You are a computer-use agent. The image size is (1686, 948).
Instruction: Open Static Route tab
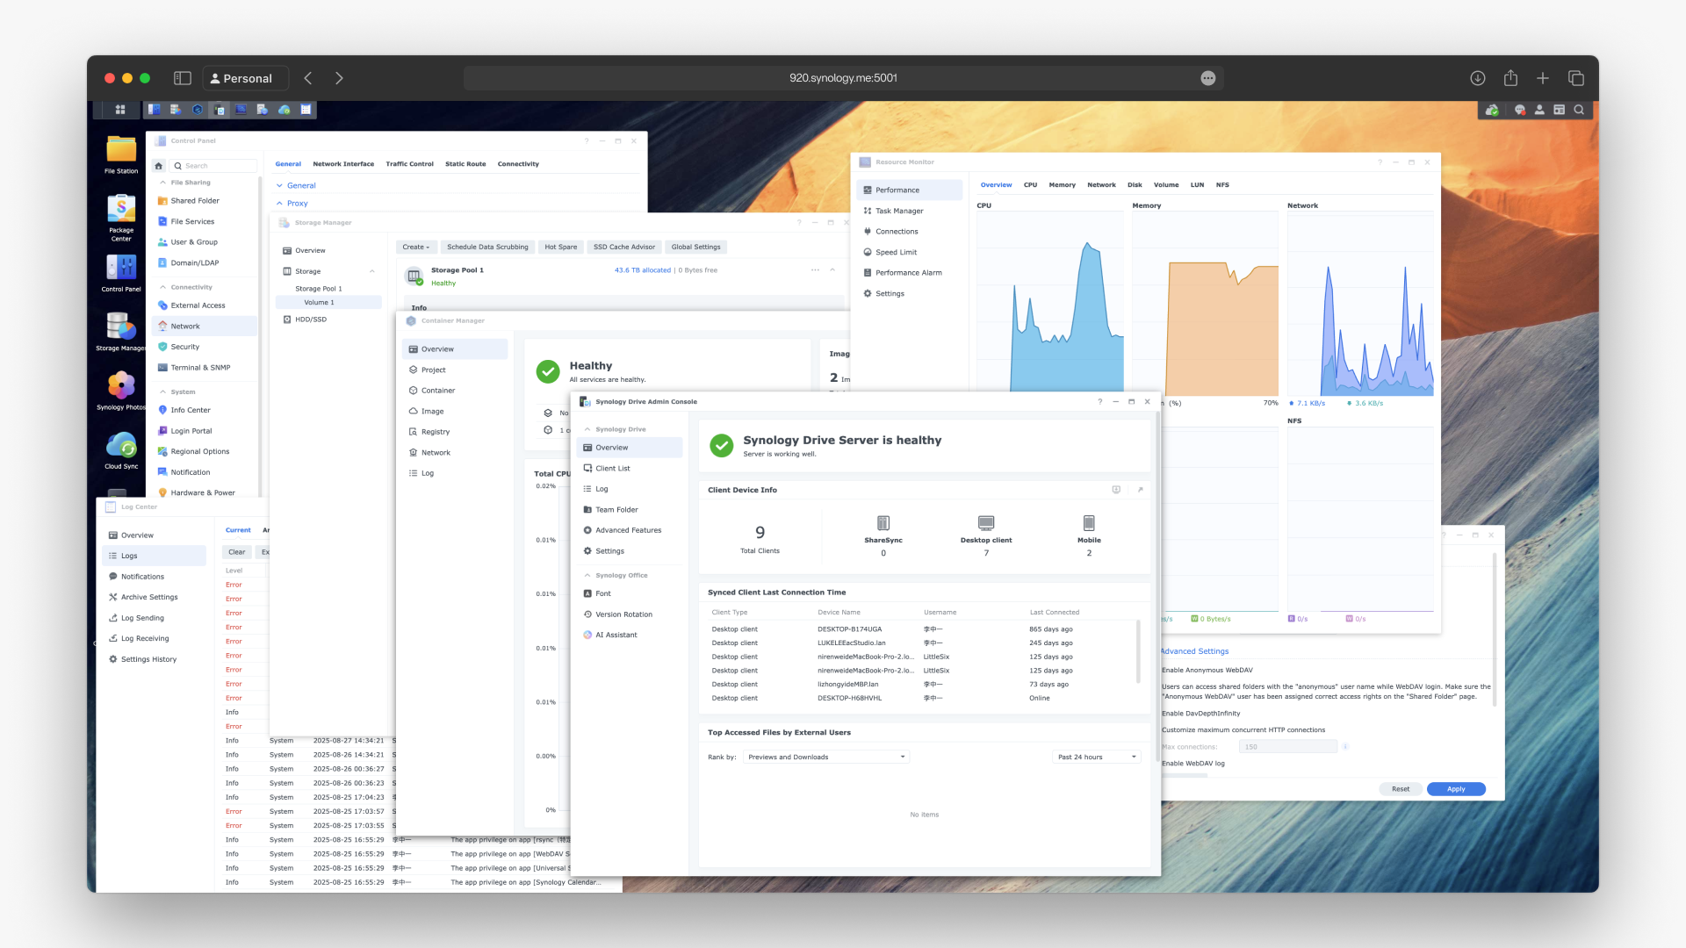pyautogui.click(x=465, y=164)
